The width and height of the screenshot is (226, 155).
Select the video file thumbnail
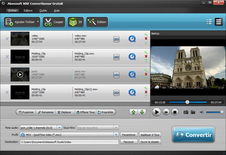tap(20, 39)
